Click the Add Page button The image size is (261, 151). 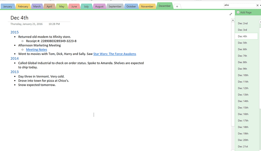244,12
